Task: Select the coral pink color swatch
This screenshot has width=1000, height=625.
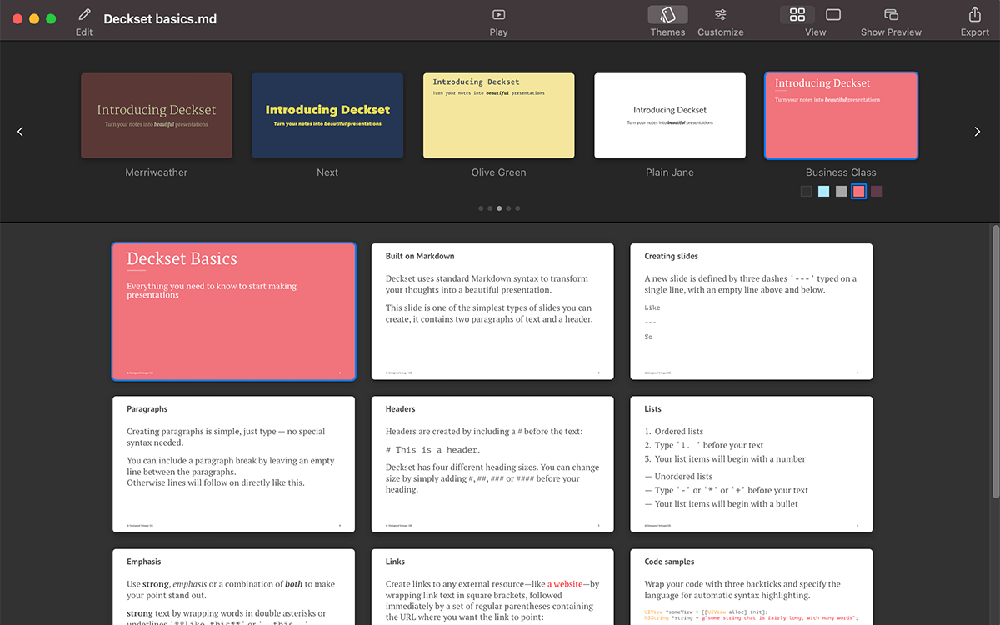Action: point(858,191)
